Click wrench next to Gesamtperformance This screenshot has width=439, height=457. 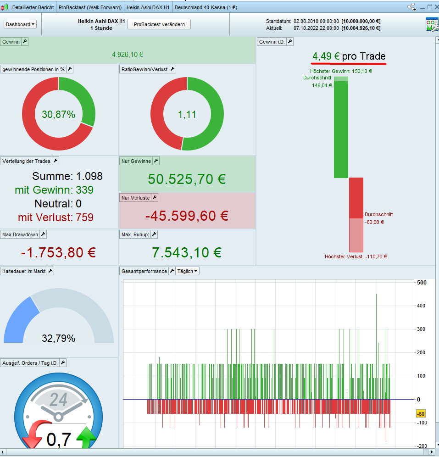(x=172, y=271)
